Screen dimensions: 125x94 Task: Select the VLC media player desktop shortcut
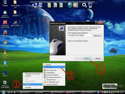pos(5,54)
